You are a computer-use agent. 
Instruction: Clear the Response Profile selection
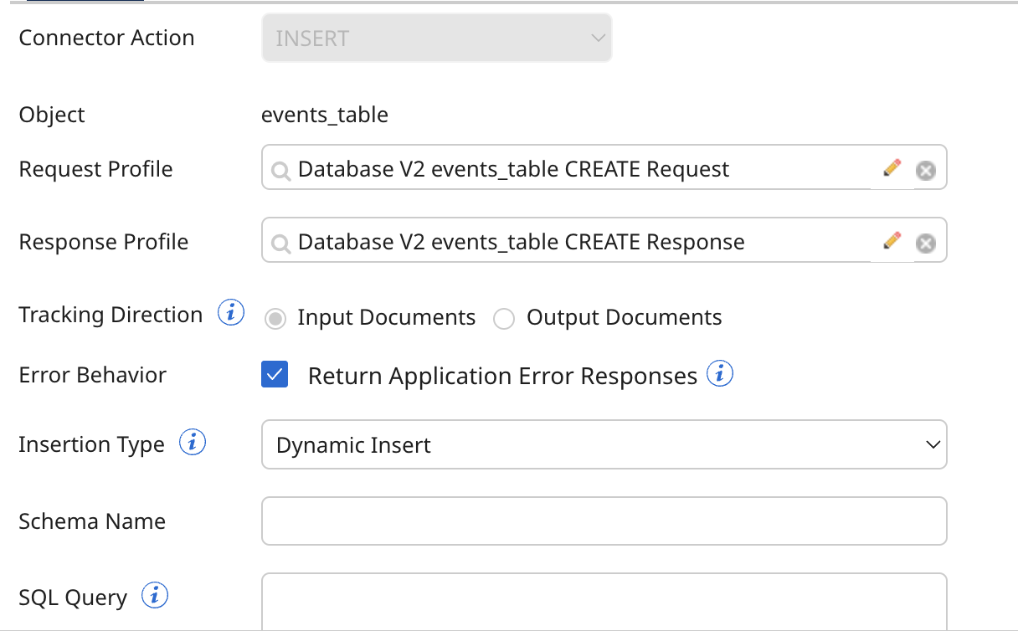pyautogui.click(x=925, y=243)
